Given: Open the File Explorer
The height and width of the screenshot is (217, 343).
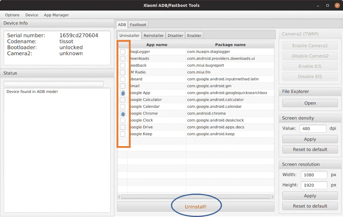Looking at the screenshot, I should point(310,103).
